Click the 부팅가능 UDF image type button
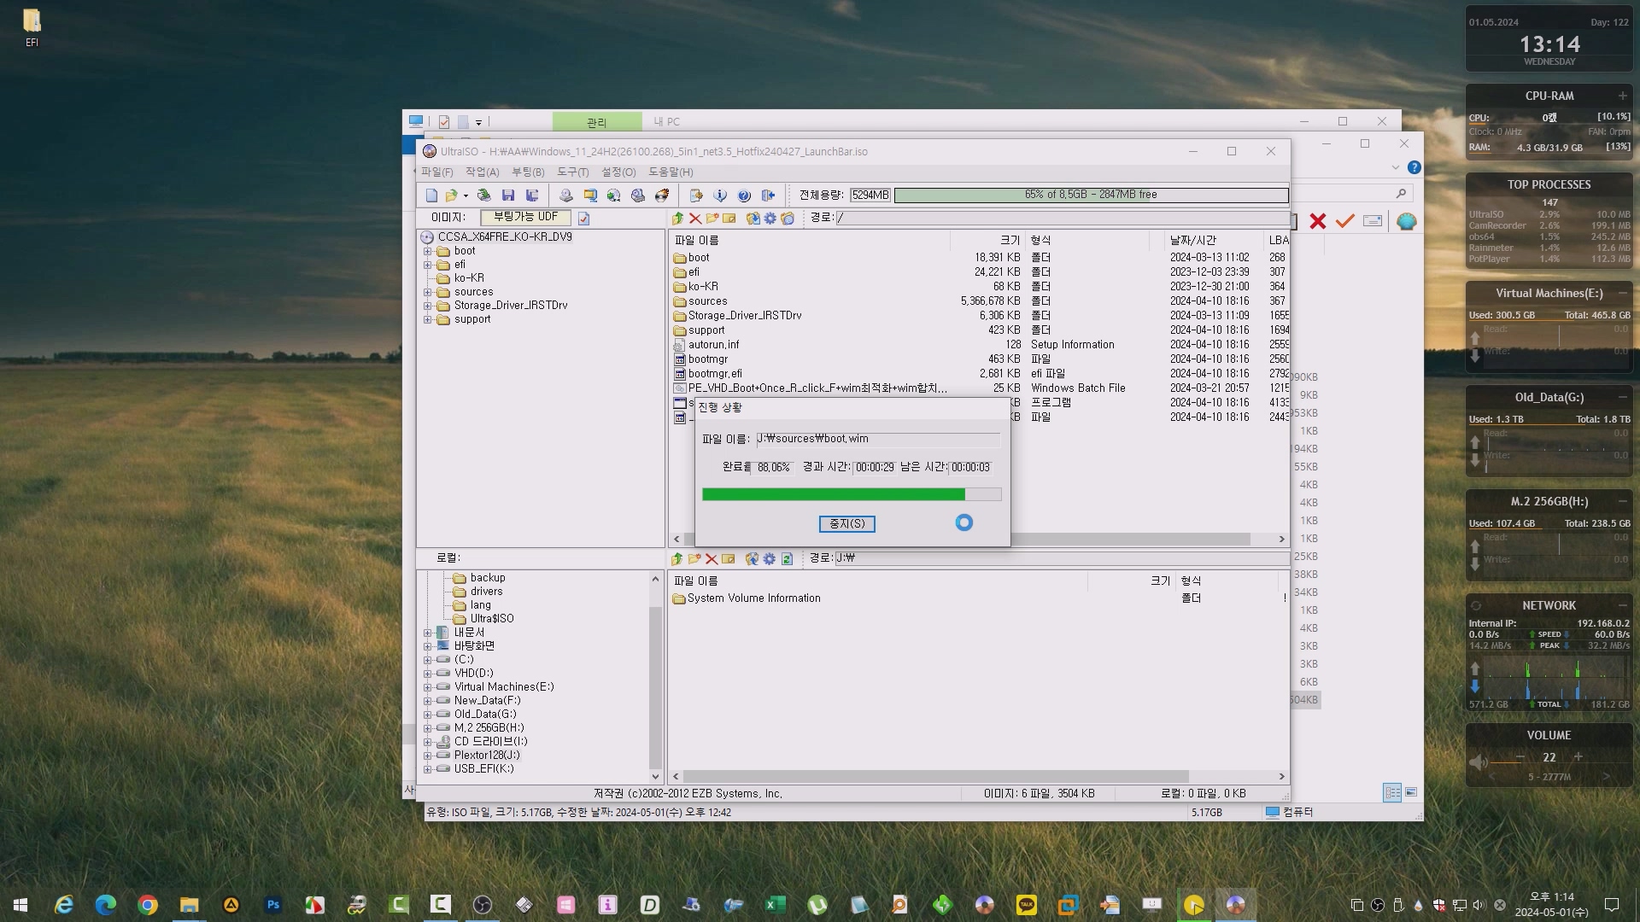 pyautogui.click(x=525, y=218)
